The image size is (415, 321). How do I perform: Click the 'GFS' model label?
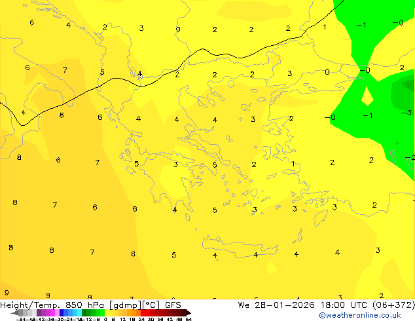tap(173, 305)
